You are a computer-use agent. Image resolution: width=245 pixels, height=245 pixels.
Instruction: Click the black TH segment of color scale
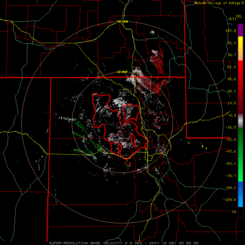240,212
